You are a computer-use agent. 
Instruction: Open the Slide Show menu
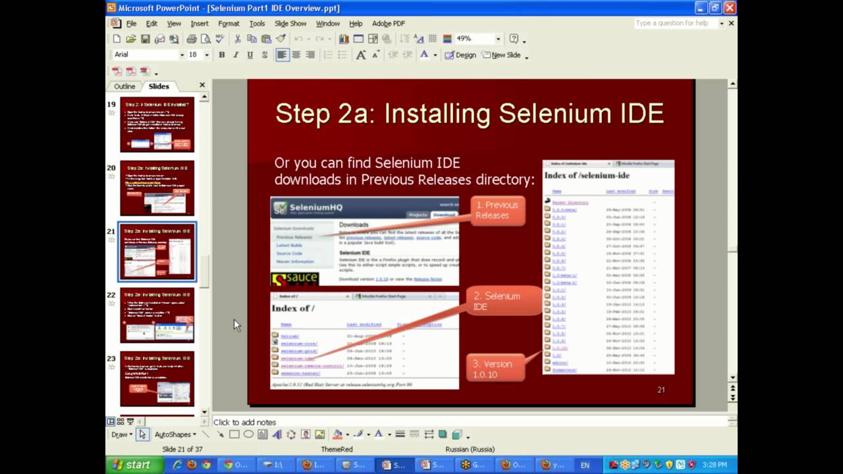point(290,24)
